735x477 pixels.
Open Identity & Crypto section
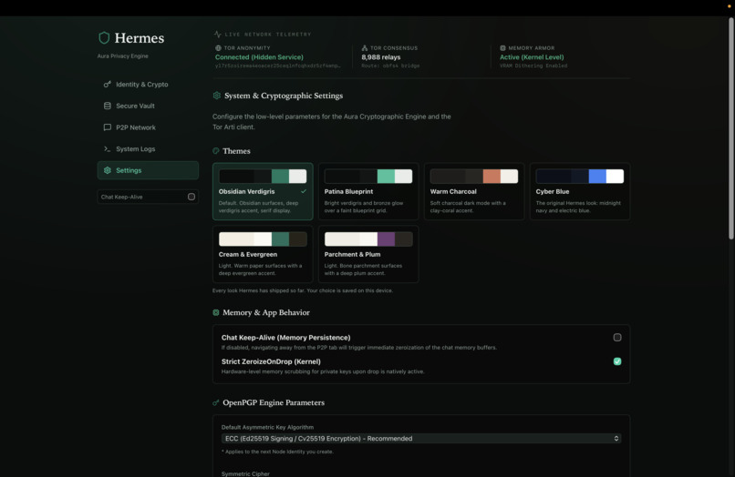148,85
